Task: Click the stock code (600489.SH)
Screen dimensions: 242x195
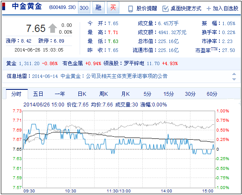Action: point(62,7)
